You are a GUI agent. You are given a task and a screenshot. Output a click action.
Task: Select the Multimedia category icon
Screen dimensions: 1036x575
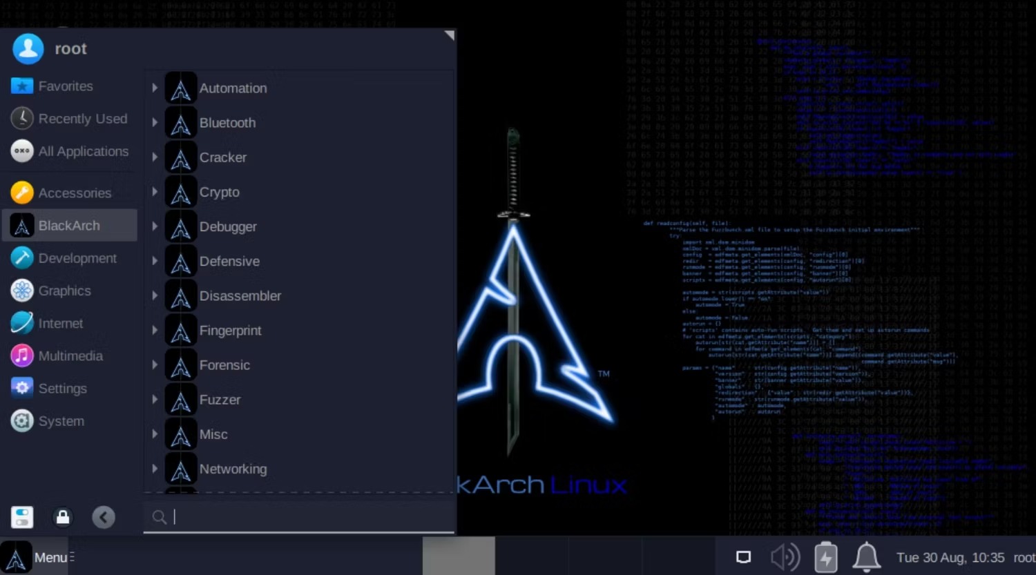(x=22, y=355)
